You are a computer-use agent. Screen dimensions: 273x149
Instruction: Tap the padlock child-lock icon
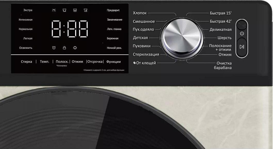(65, 48)
